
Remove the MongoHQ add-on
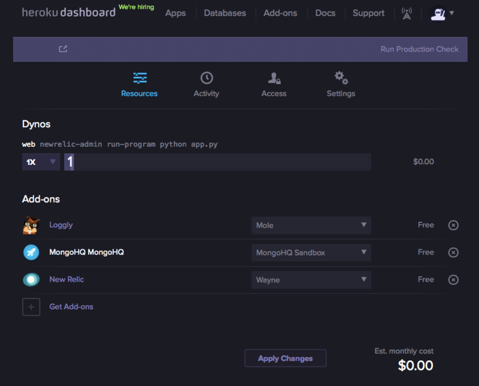click(x=453, y=252)
